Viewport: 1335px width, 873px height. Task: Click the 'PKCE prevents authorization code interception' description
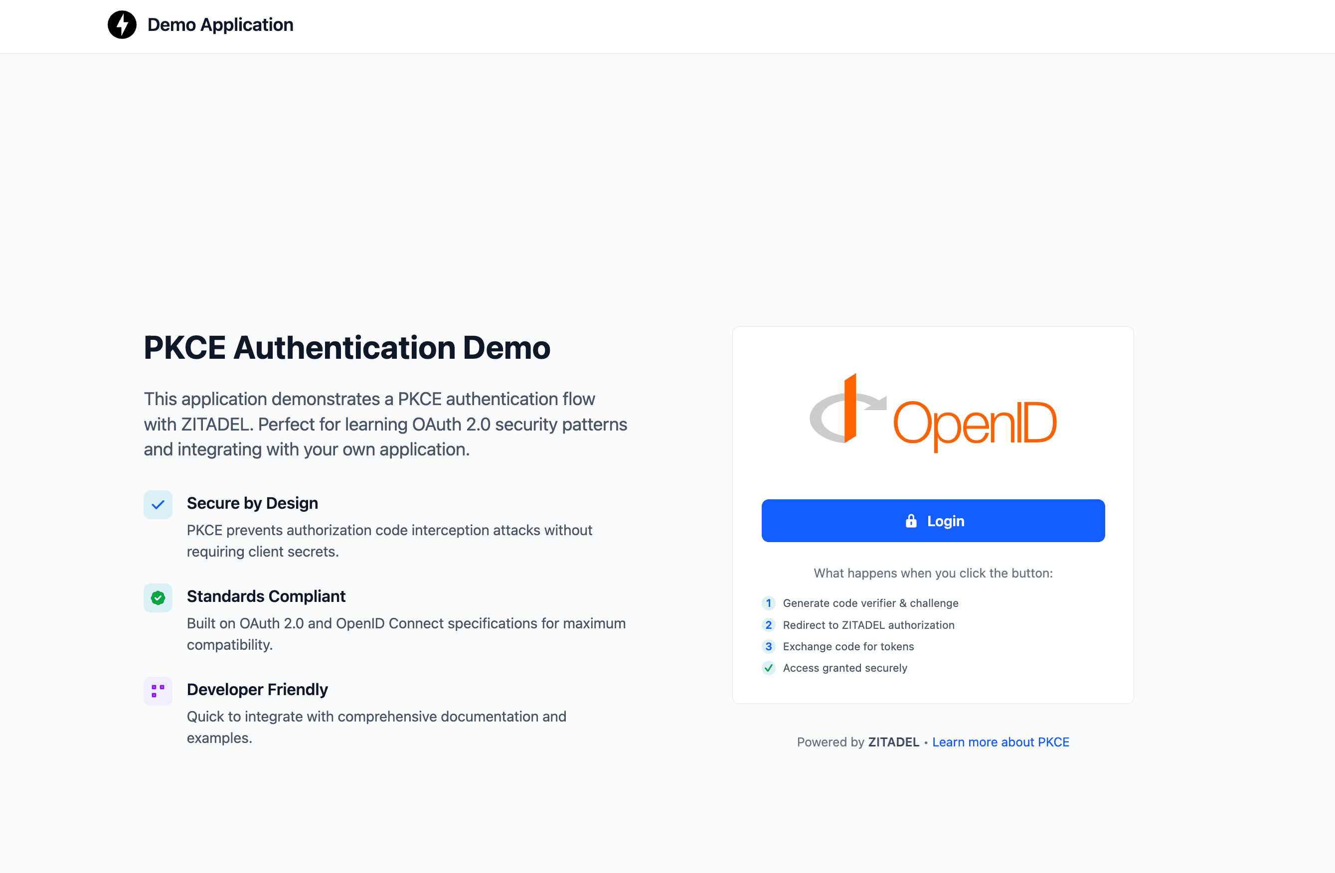[x=389, y=541]
